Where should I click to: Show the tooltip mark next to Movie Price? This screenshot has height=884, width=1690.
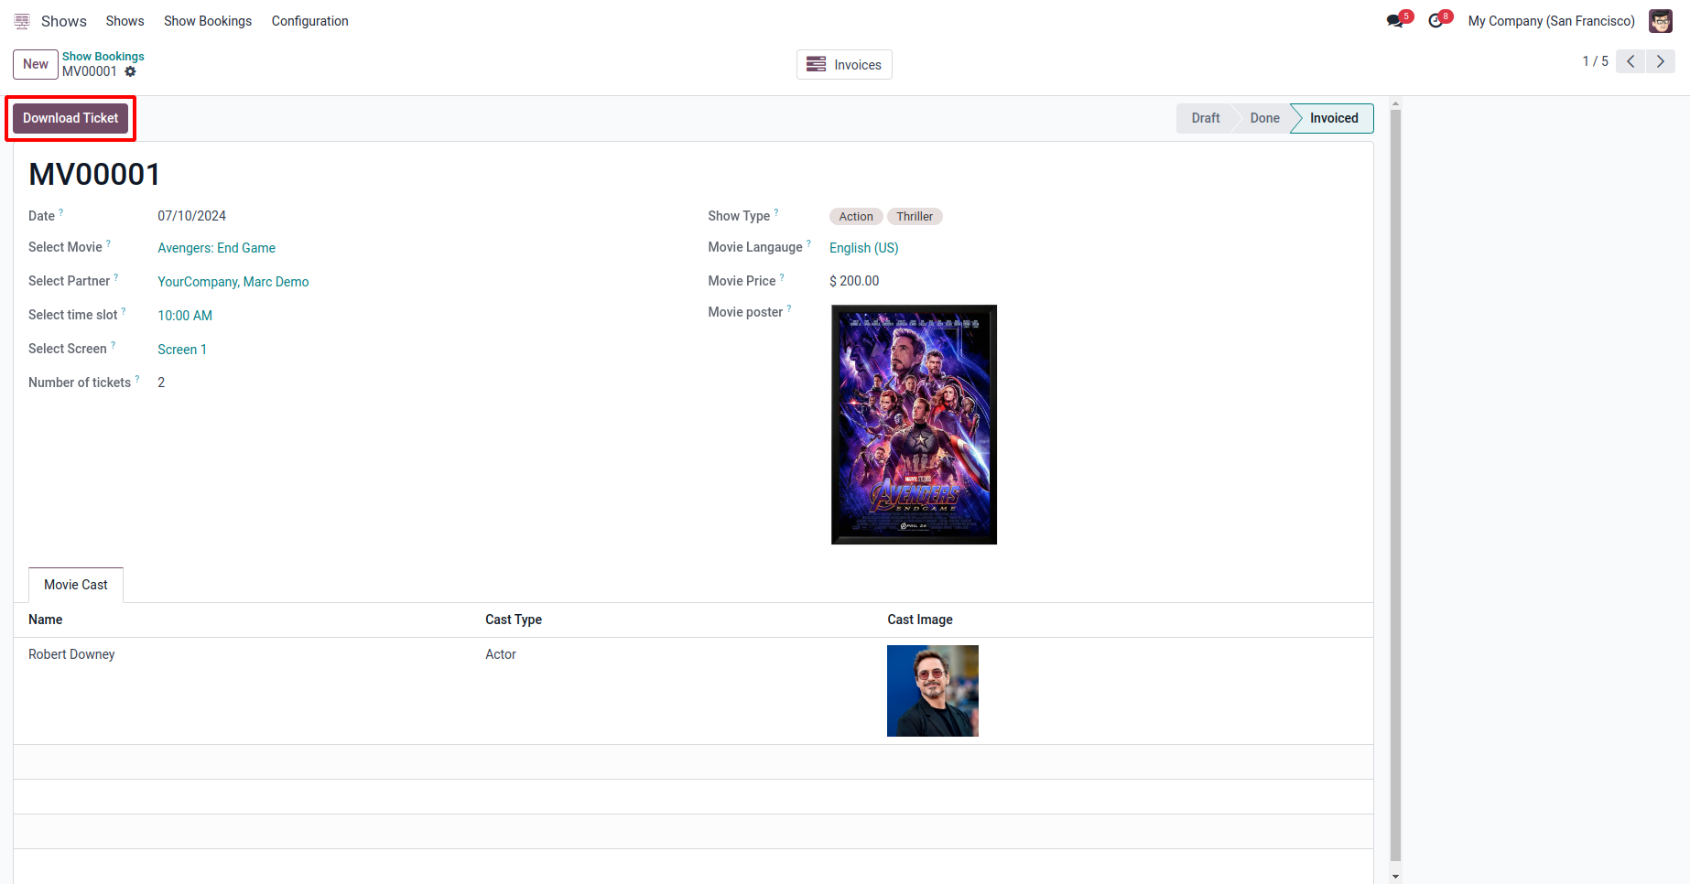782,277
